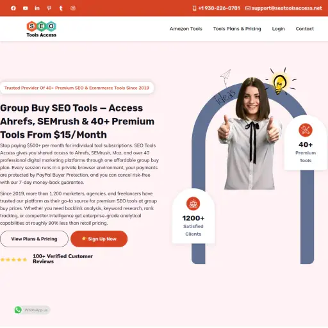
Task: Click the pointing hand icon on Sign Up
Action: [x=84, y=238]
